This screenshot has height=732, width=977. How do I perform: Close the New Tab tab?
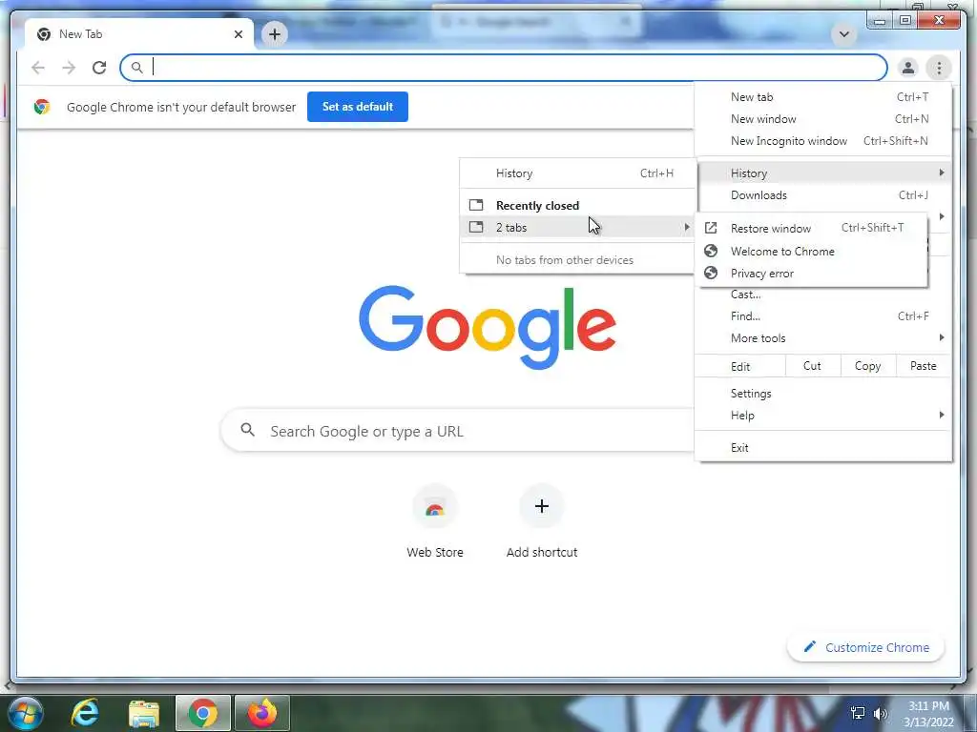pyautogui.click(x=238, y=34)
